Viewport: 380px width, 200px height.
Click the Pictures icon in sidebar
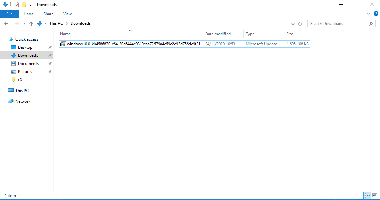(x=14, y=72)
